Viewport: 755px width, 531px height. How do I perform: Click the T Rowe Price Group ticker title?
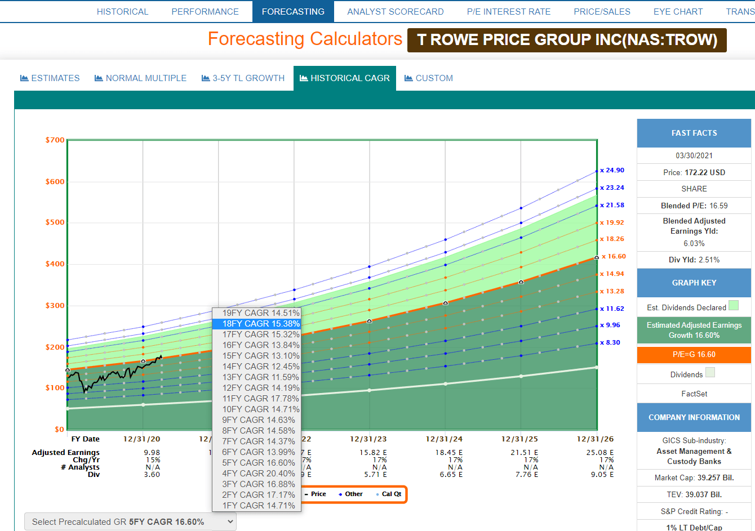tap(567, 40)
